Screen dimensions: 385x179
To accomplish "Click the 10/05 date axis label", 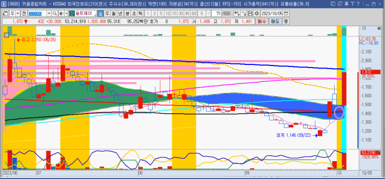I will tap(368, 173).
